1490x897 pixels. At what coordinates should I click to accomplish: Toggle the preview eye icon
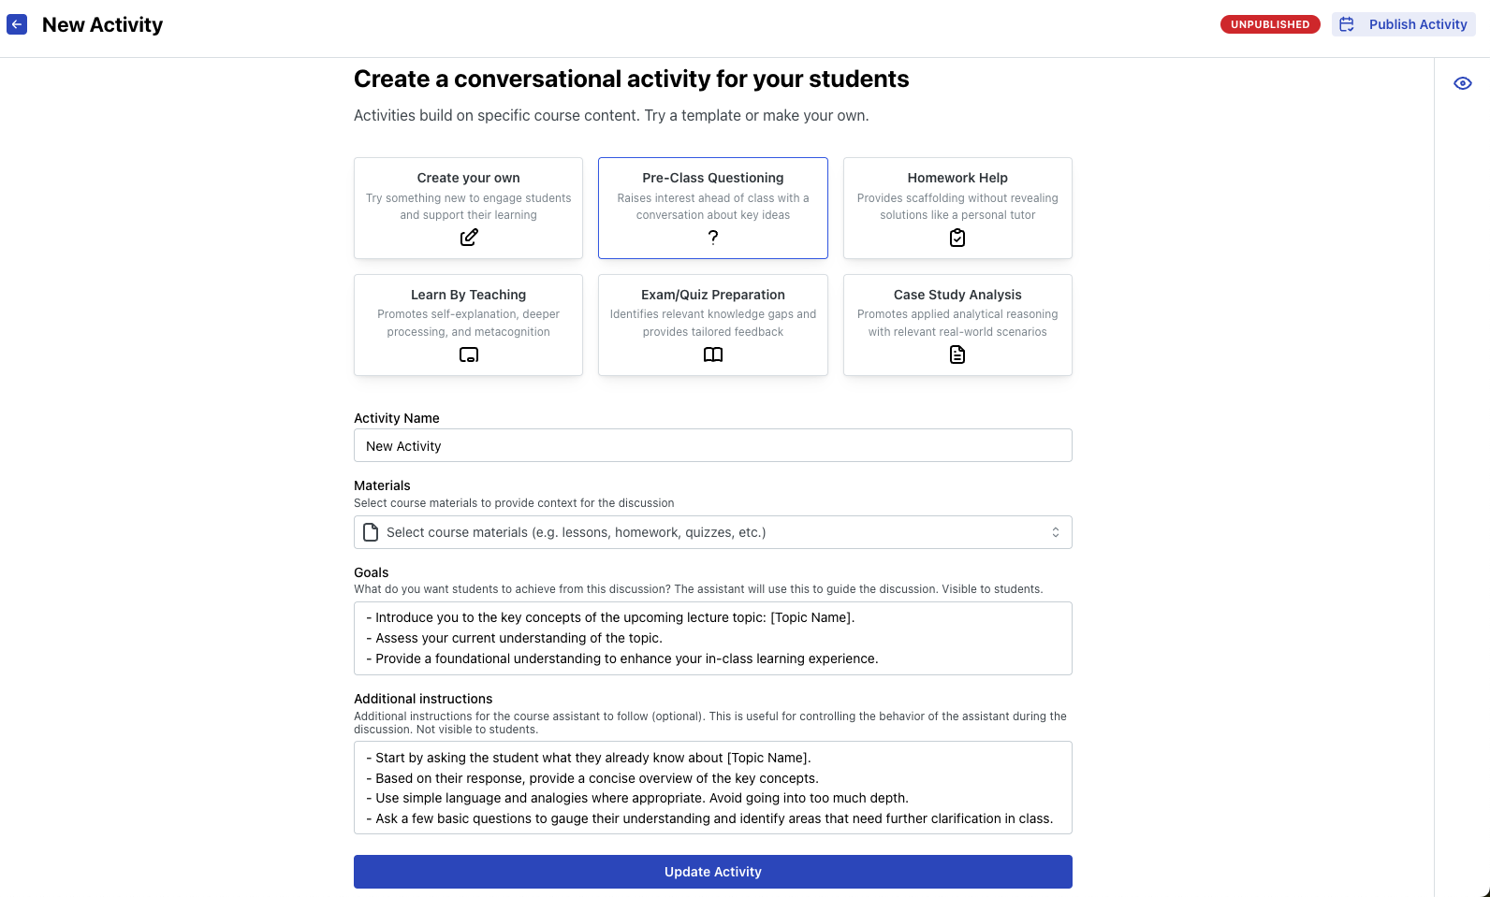1462,83
